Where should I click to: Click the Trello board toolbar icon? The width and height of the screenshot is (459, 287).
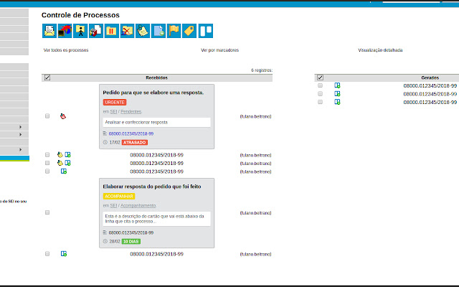pos(206,31)
